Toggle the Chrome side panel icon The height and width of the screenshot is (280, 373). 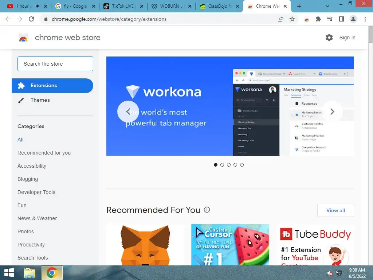point(342,19)
